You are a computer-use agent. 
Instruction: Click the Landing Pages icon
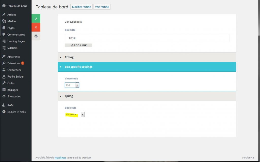[4, 41]
